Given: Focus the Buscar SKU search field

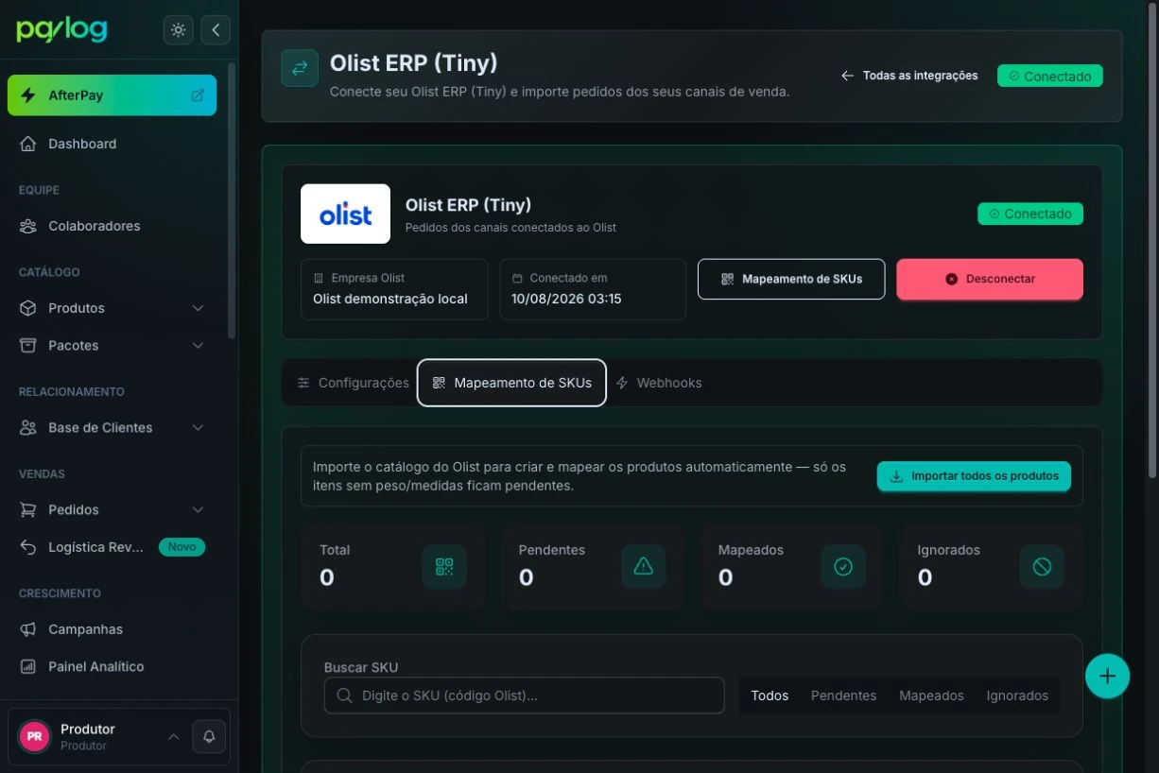Looking at the screenshot, I should (524, 696).
